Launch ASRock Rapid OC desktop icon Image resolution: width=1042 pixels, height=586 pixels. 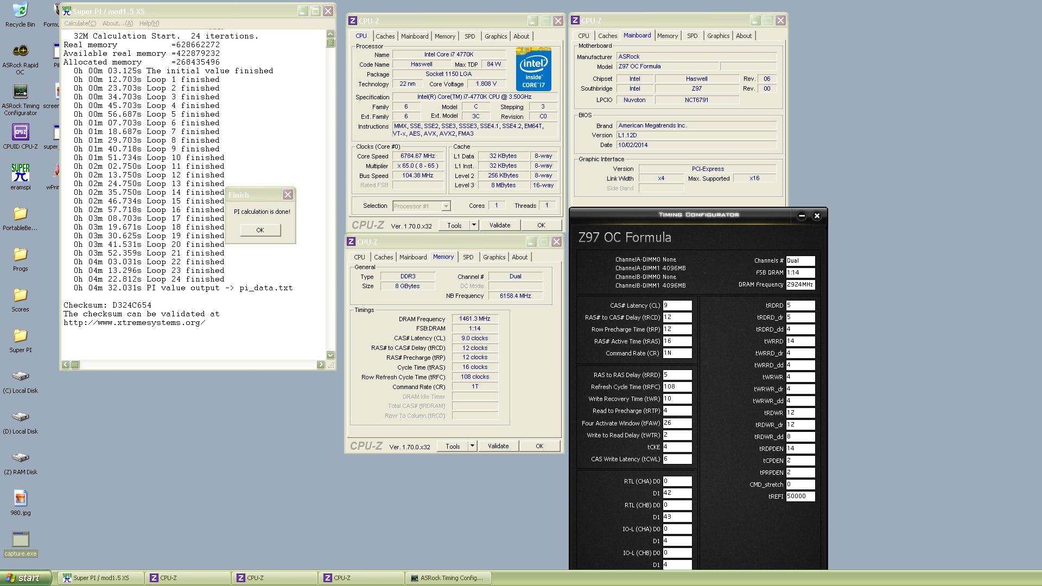(20, 59)
